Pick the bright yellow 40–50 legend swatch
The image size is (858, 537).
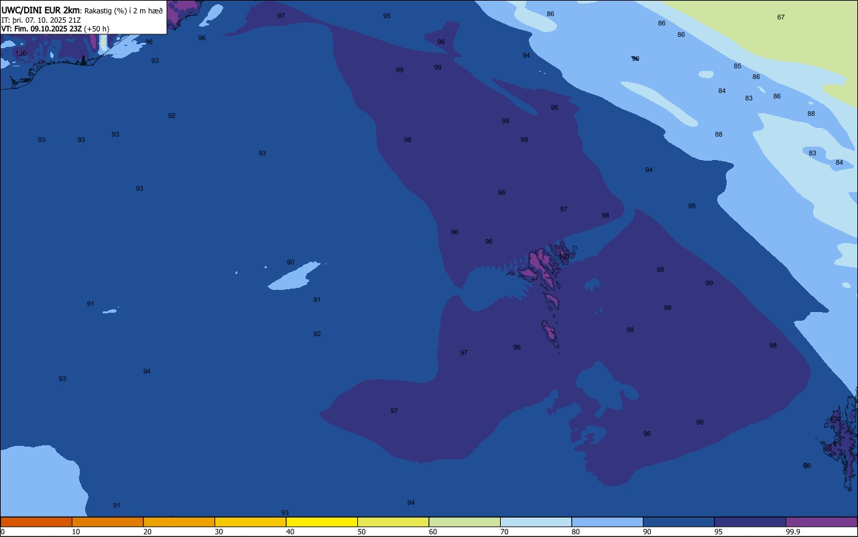point(322,522)
